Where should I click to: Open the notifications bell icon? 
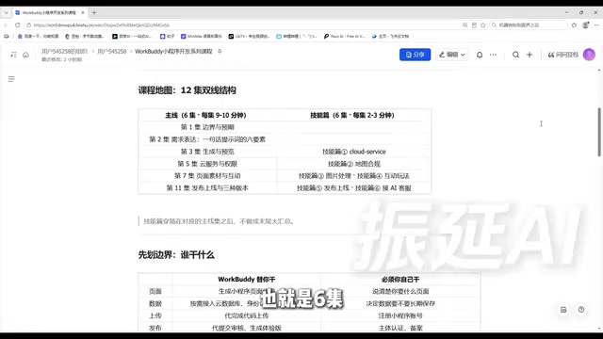coord(480,55)
